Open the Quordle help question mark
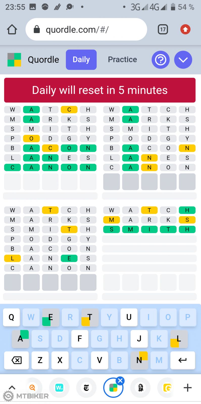Screen dimensions: 201x404 (x=161, y=60)
